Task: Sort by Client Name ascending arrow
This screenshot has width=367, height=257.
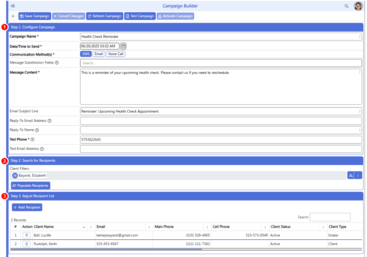Action: (x=84, y=227)
